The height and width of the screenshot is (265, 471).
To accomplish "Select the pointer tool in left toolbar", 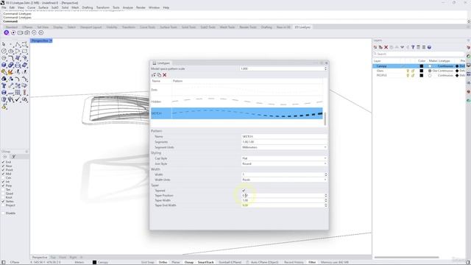I will tap(4, 44).
